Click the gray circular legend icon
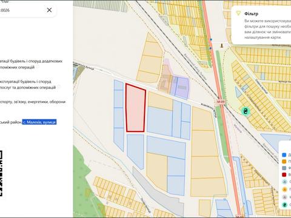291x218 pixels. tap(284, 197)
